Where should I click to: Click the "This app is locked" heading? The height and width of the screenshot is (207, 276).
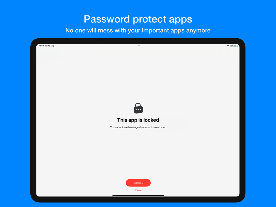[x=138, y=120]
